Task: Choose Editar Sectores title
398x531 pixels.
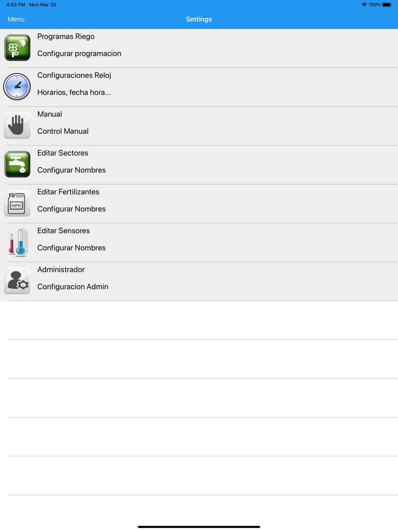Action: click(62, 153)
